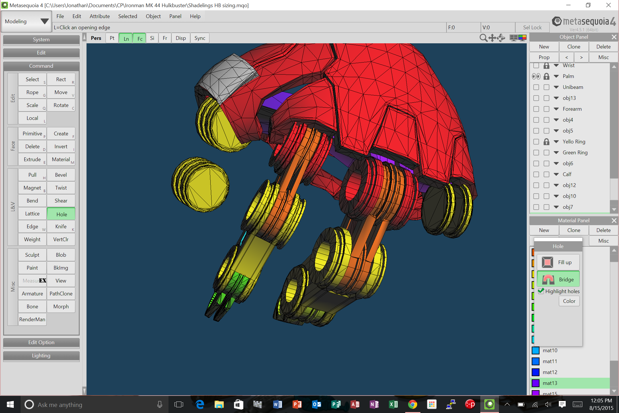Open the Action Center notification icon

coord(562,404)
